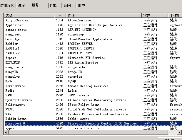Click PID 4696 cell
This screenshot has height=140, width=182.
(60, 124)
